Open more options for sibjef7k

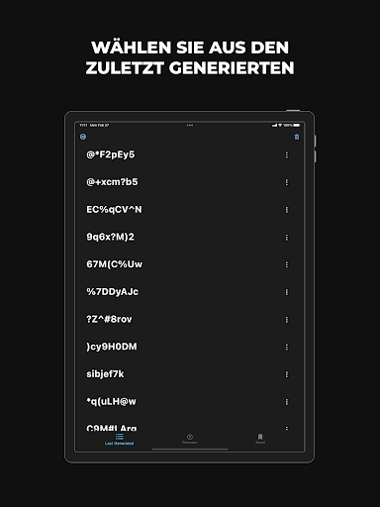[x=287, y=374]
